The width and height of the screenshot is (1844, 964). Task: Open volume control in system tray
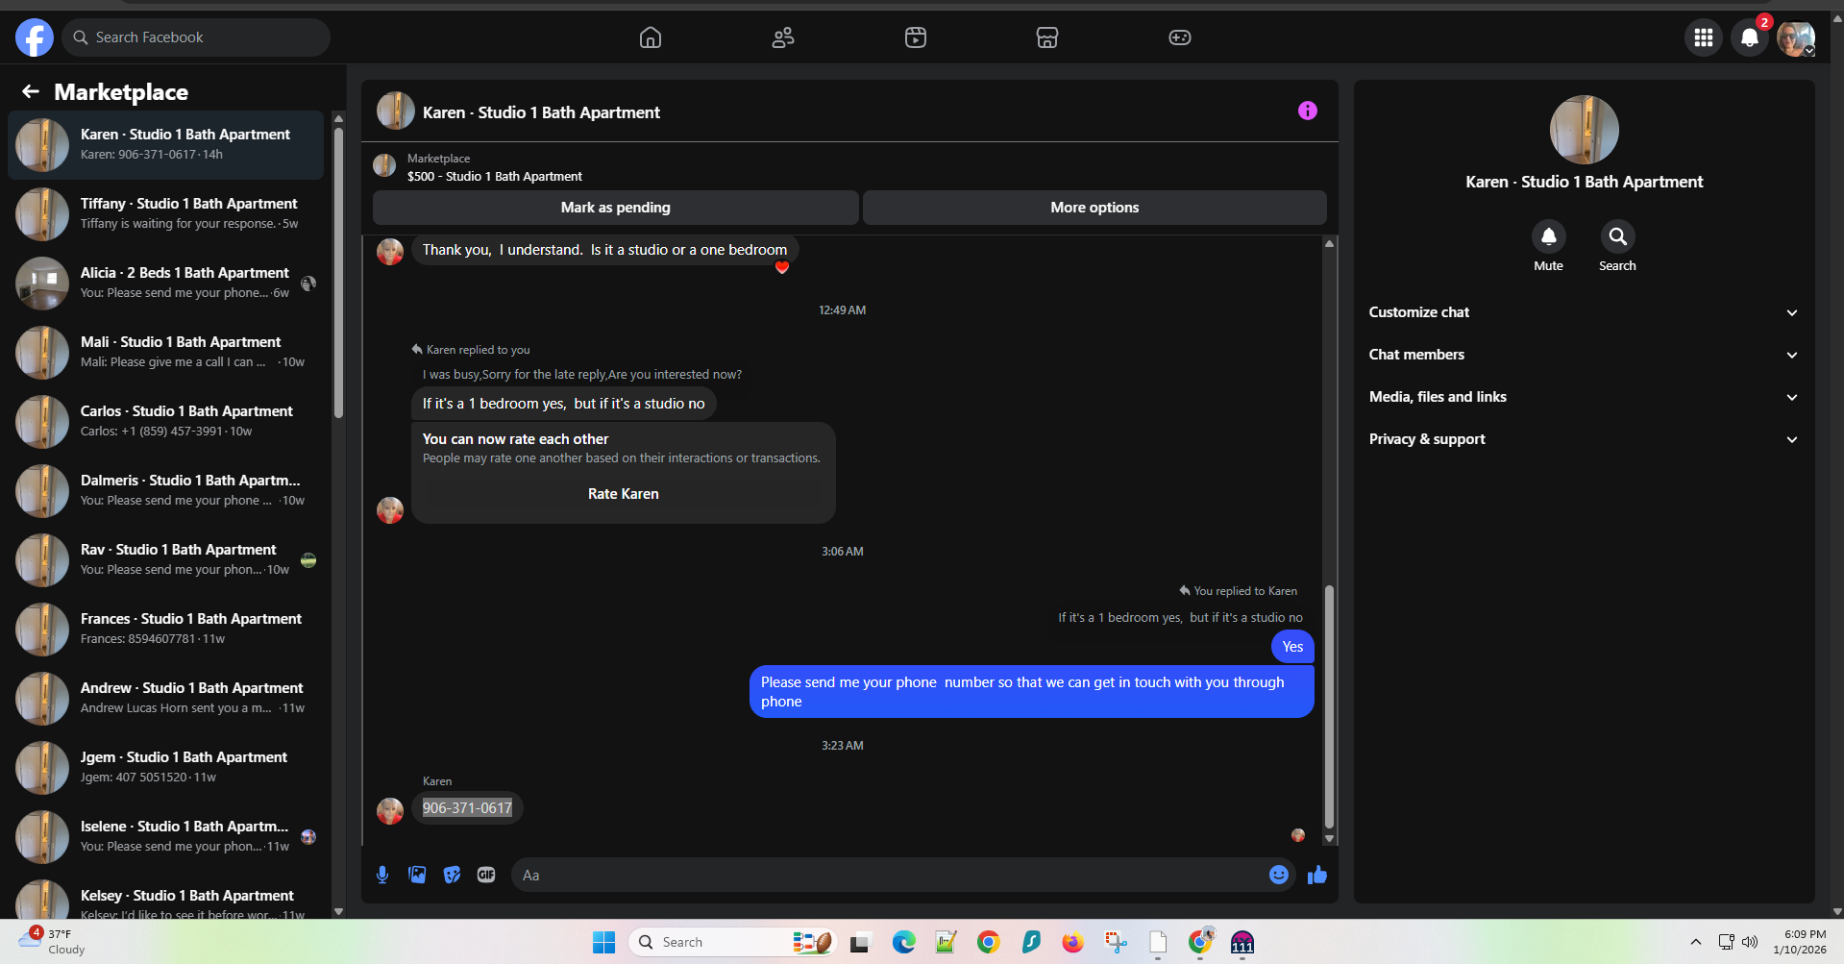point(1750,942)
